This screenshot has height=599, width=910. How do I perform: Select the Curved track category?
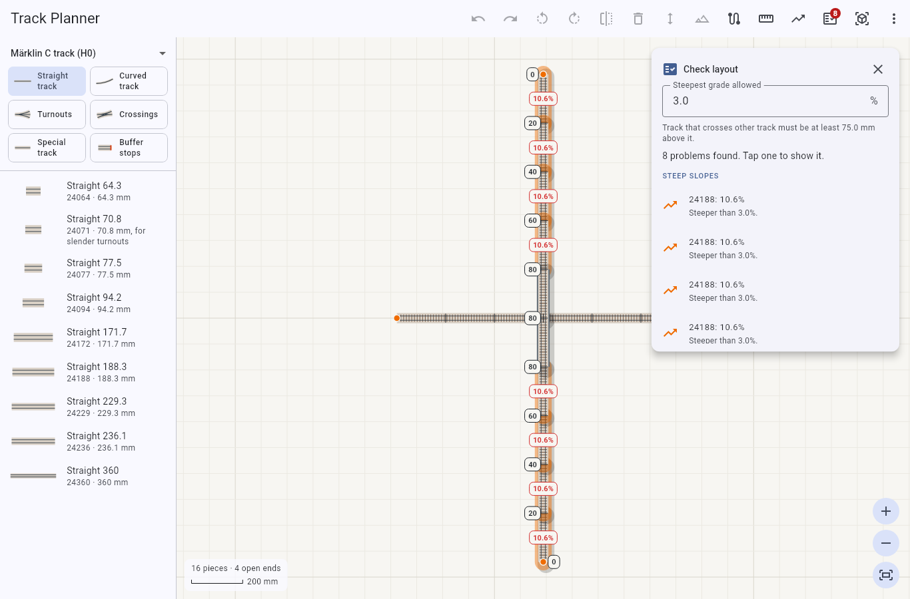129,81
